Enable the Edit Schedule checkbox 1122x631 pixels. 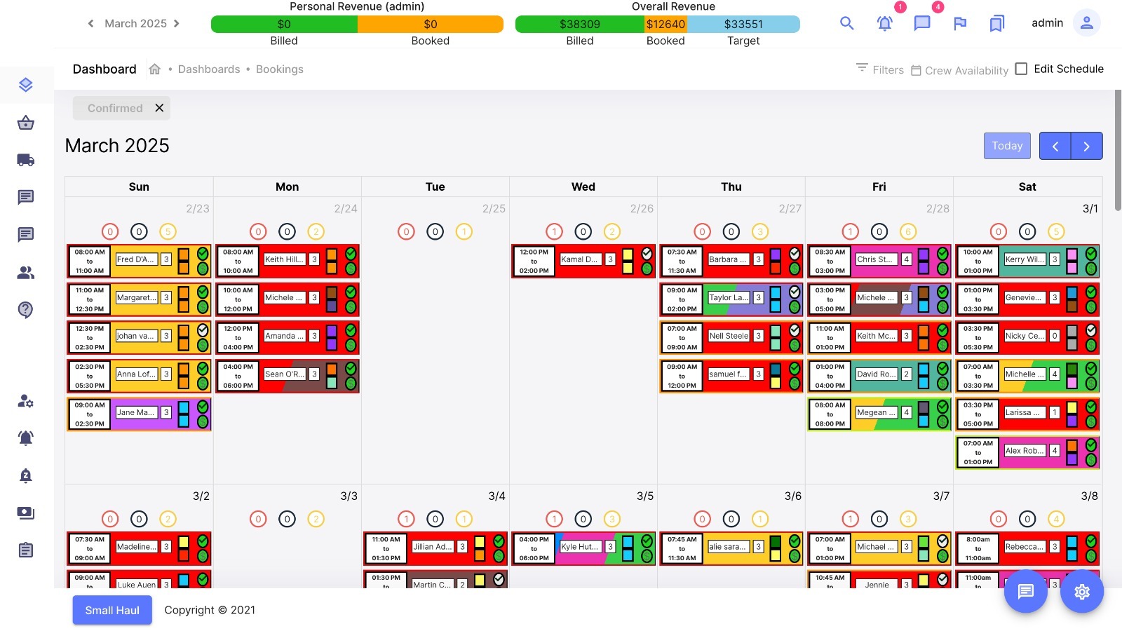coord(1021,69)
